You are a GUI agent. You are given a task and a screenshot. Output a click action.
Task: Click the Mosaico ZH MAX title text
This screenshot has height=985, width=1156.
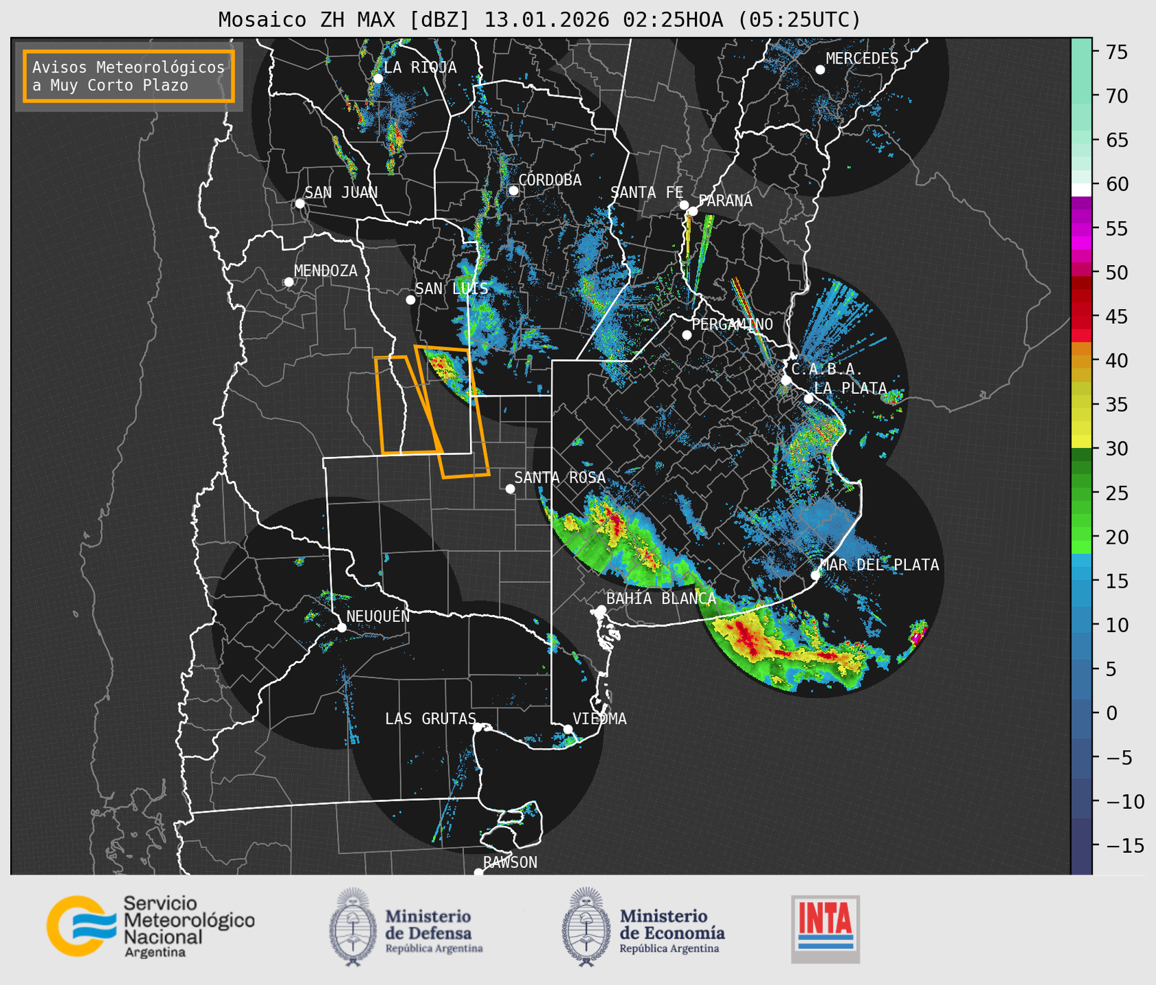(x=539, y=19)
